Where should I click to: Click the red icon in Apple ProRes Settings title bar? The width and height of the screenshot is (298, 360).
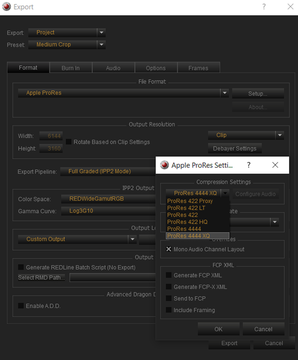pyautogui.click(x=164, y=165)
